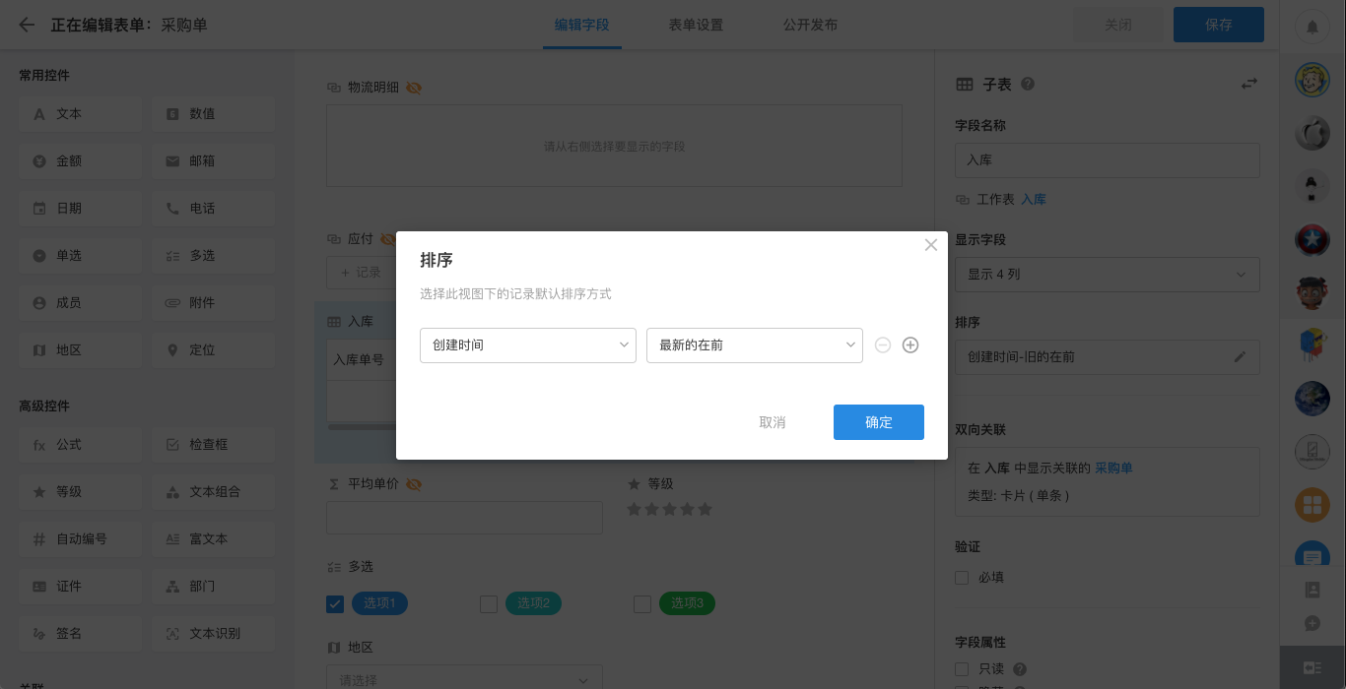Add the 公式 formula control
This screenshot has height=689, width=1346.
pyautogui.click(x=80, y=445)
